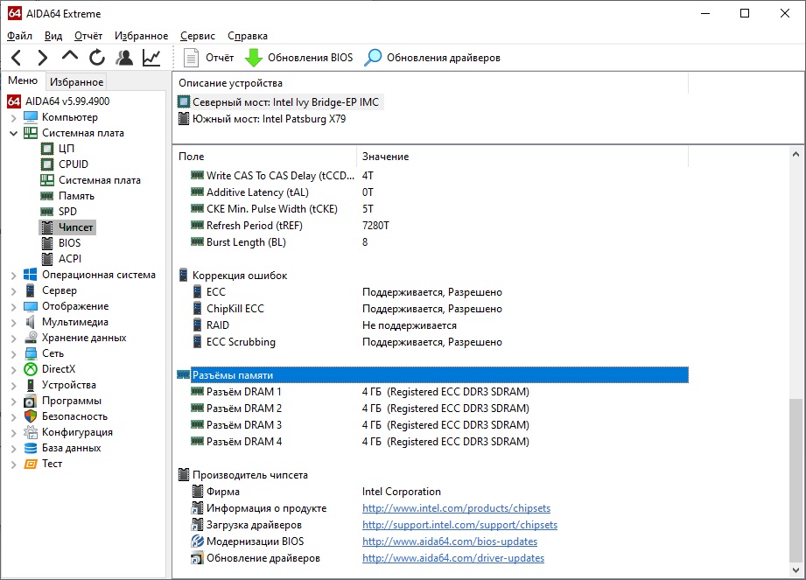The image size is (806, 580).
Task: Open driver updates from toolbar
Action: click(433, 58)
